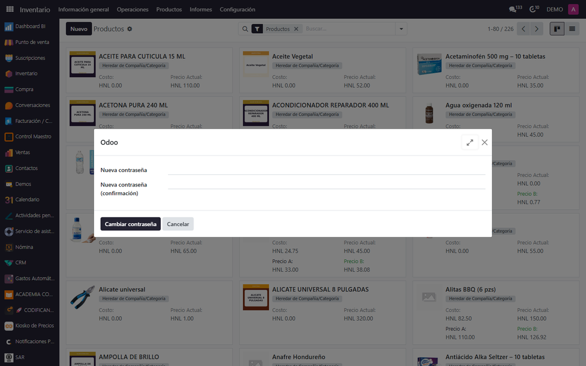Click the Productos settings gear icon
Image resolution: width=586 pixels, height=366 pixels.
130,29
